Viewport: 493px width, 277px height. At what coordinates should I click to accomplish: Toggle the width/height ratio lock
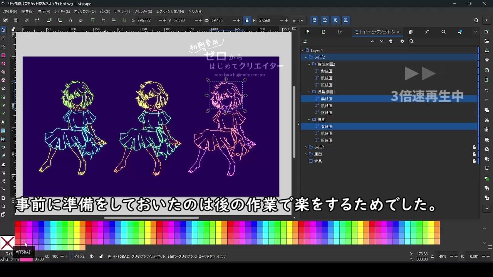[247, 20]
